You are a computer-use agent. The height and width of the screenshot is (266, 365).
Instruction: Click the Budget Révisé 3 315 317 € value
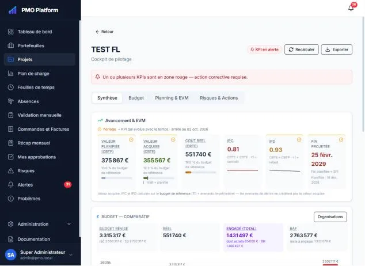click(x=112, y=235)
